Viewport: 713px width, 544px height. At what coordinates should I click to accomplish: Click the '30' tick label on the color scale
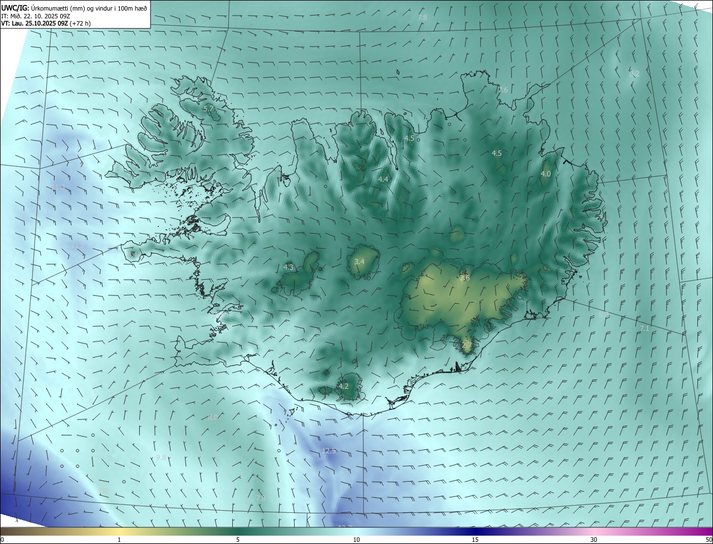click(x=594, y=540)
